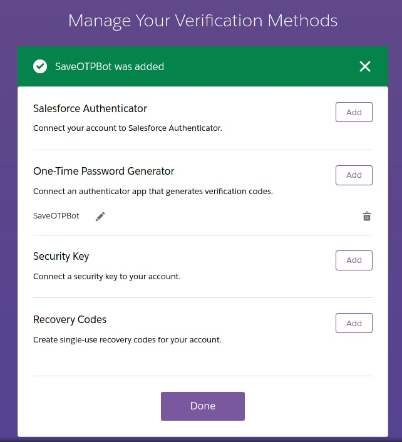Click the "Connect your account to Salesforce Authenticator" description
This screenshot has height=442, width=402.
point(128,128)
